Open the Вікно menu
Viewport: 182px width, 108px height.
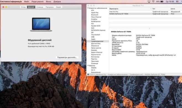[48, 1]
